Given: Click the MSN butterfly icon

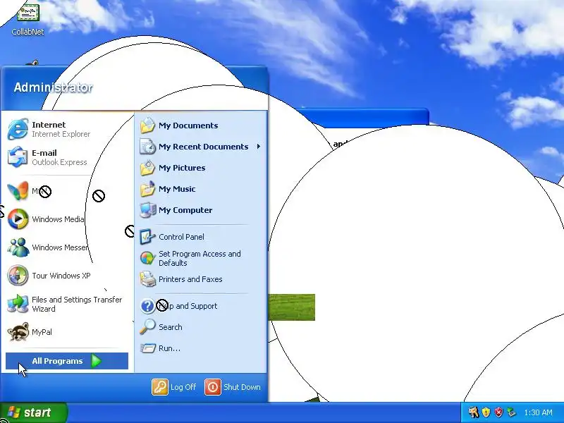Looking at the screenshot, I should click(18, 190).
